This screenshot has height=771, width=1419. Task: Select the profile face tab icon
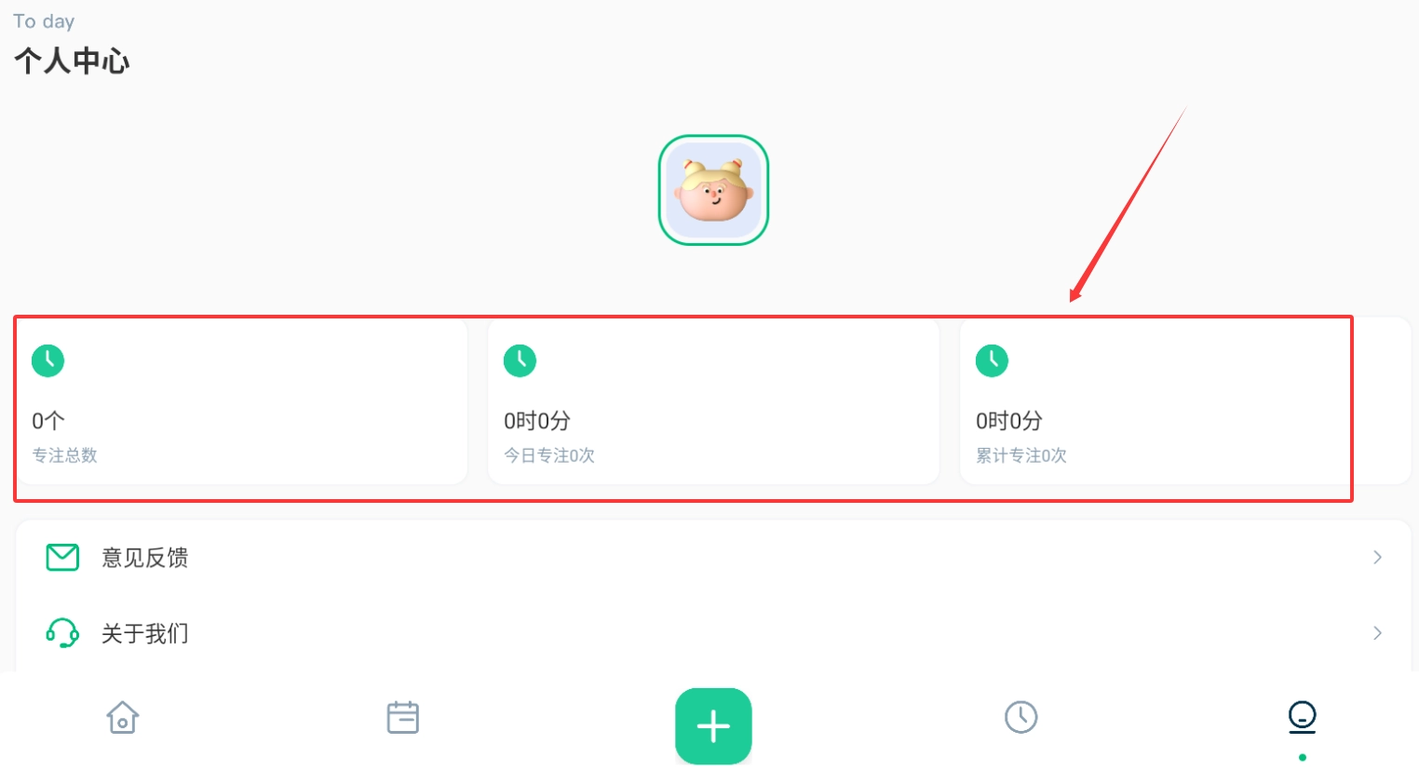pyautogui.click(x=1302, y=717)
